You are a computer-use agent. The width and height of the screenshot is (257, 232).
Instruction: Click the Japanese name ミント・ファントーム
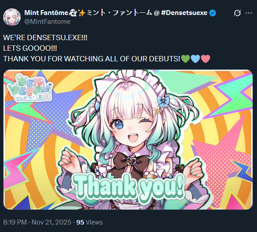click(119, 13)
